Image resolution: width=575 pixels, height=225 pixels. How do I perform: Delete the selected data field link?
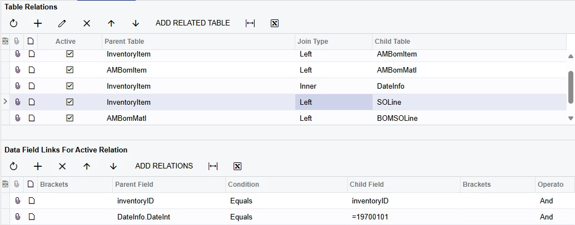(x=62, y=166)
